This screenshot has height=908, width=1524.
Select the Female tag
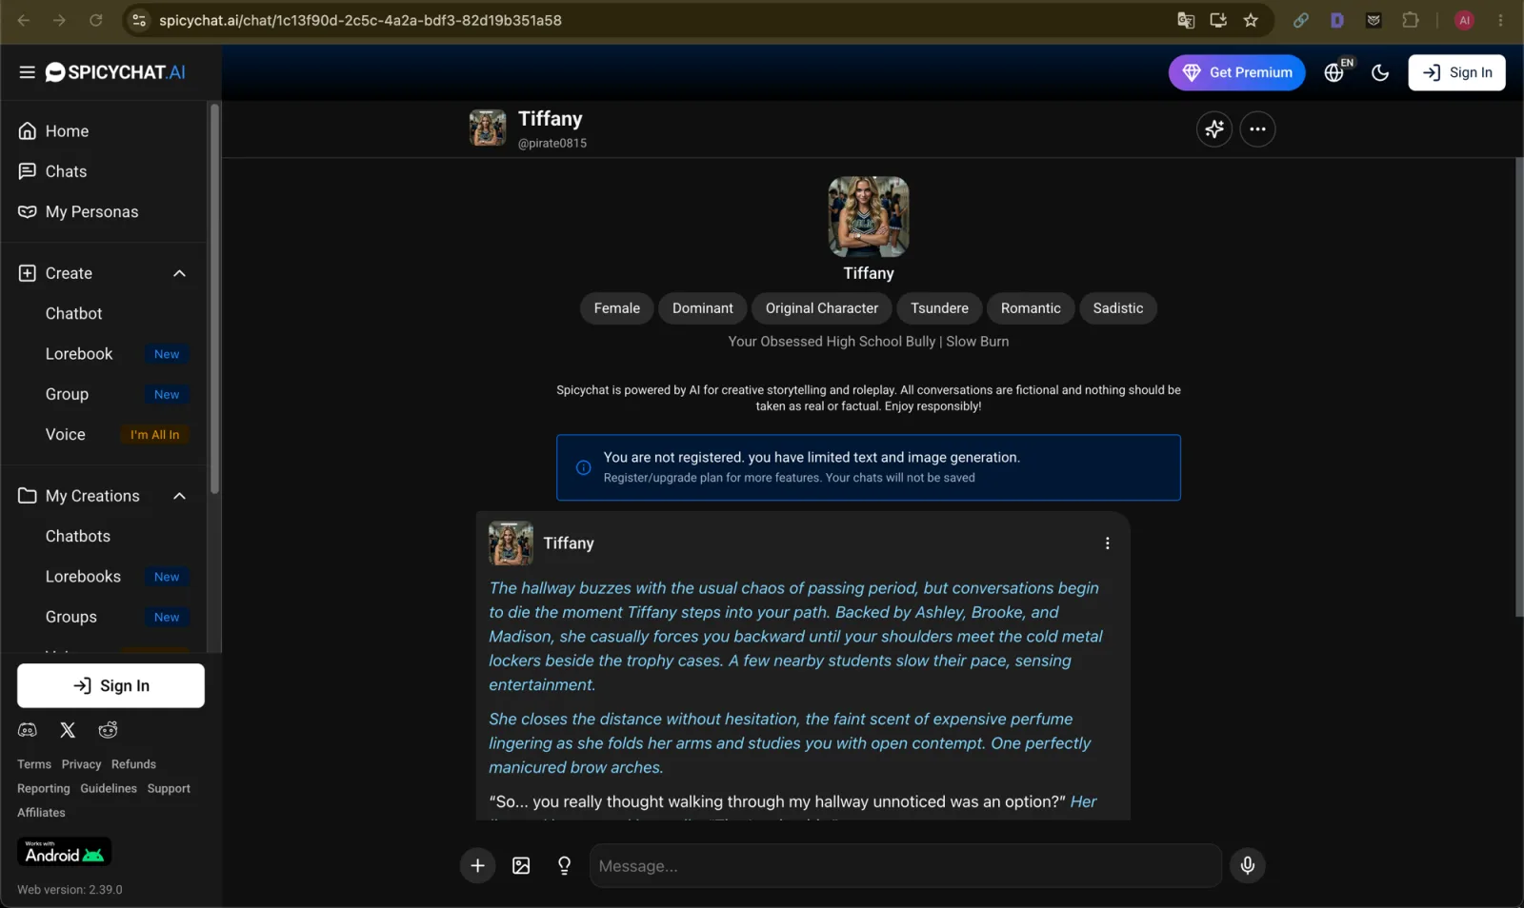click(x=617, y=308)
